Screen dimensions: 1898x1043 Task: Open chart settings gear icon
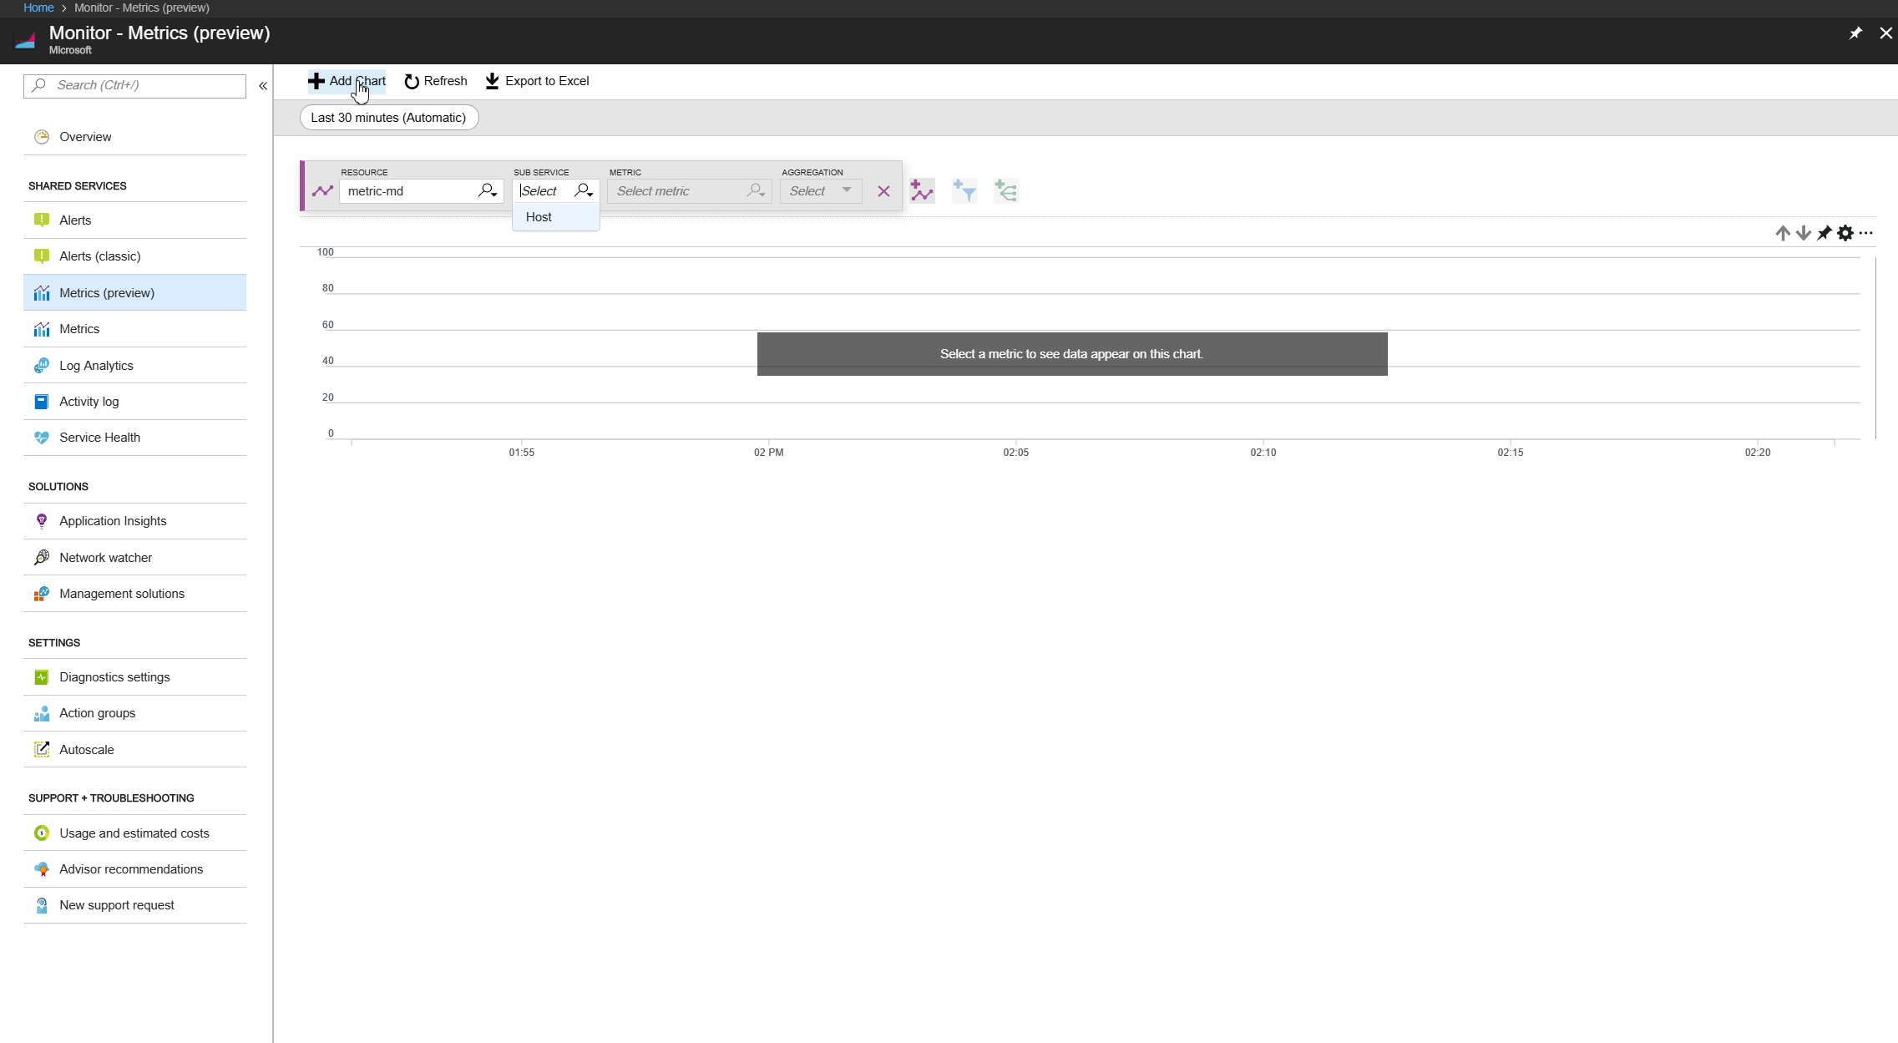(x=1845, y=233)
